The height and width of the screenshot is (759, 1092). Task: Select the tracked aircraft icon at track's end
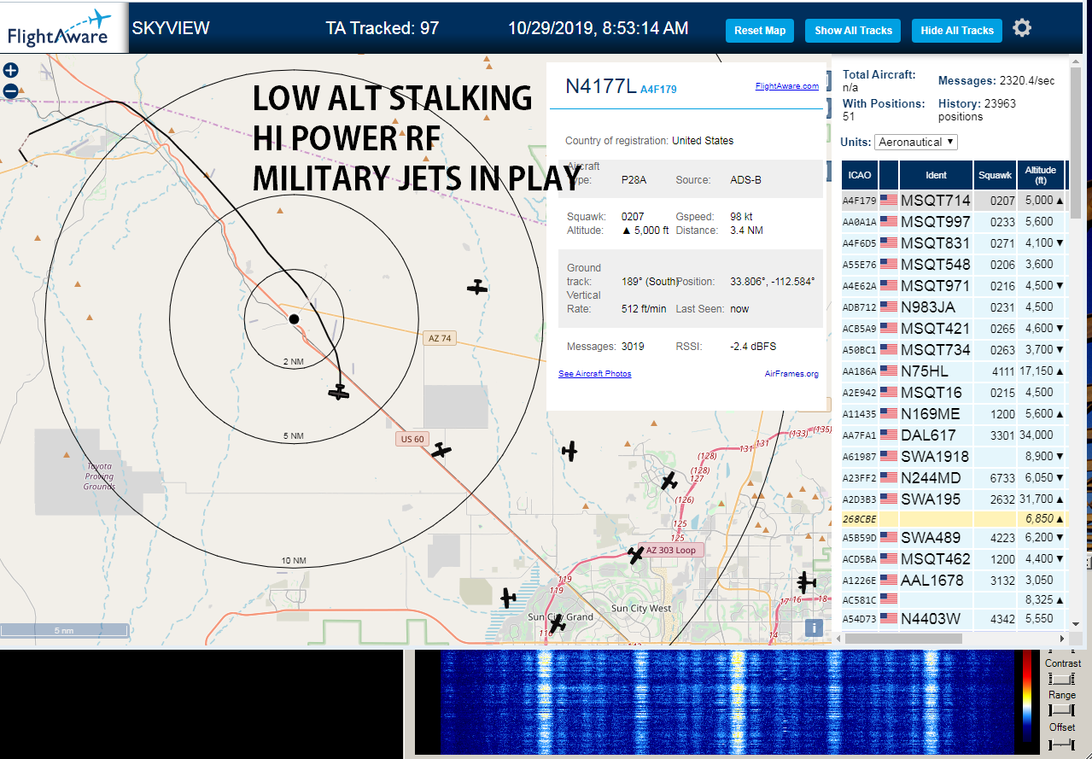point(339,392)
